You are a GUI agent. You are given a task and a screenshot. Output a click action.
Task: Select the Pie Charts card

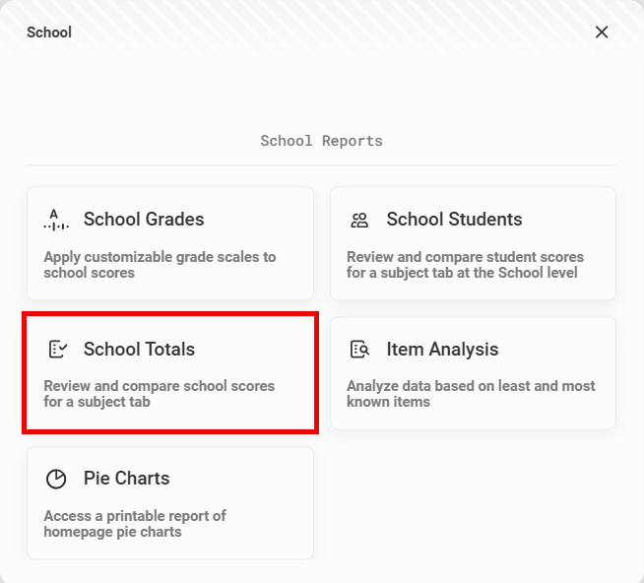coord(170,503)
